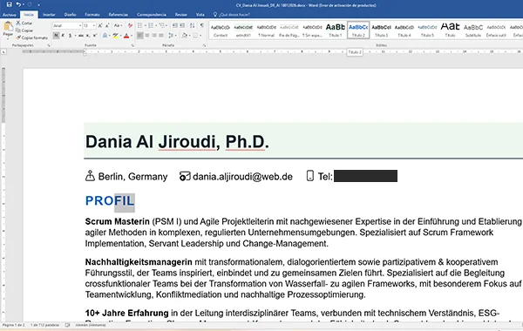
Task: Apply the Pie de Pág... style
Action: 289,30
